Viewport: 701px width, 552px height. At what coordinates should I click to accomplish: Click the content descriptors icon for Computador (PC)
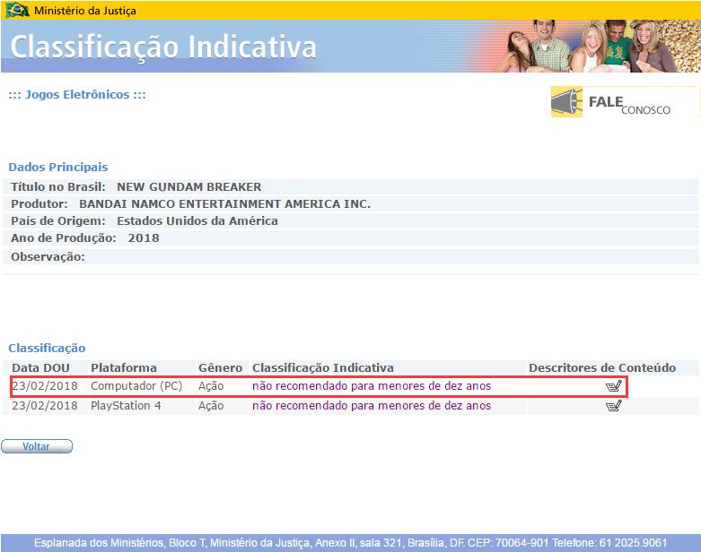click(614, 386)
